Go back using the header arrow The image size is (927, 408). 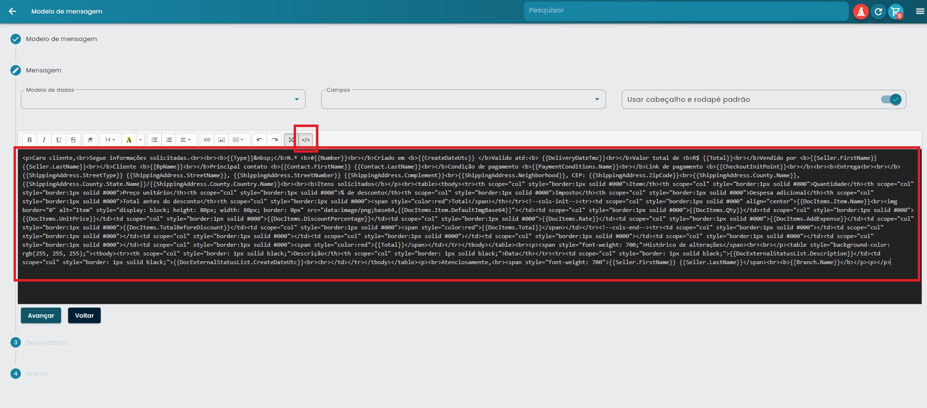click(x=13, y=11)
